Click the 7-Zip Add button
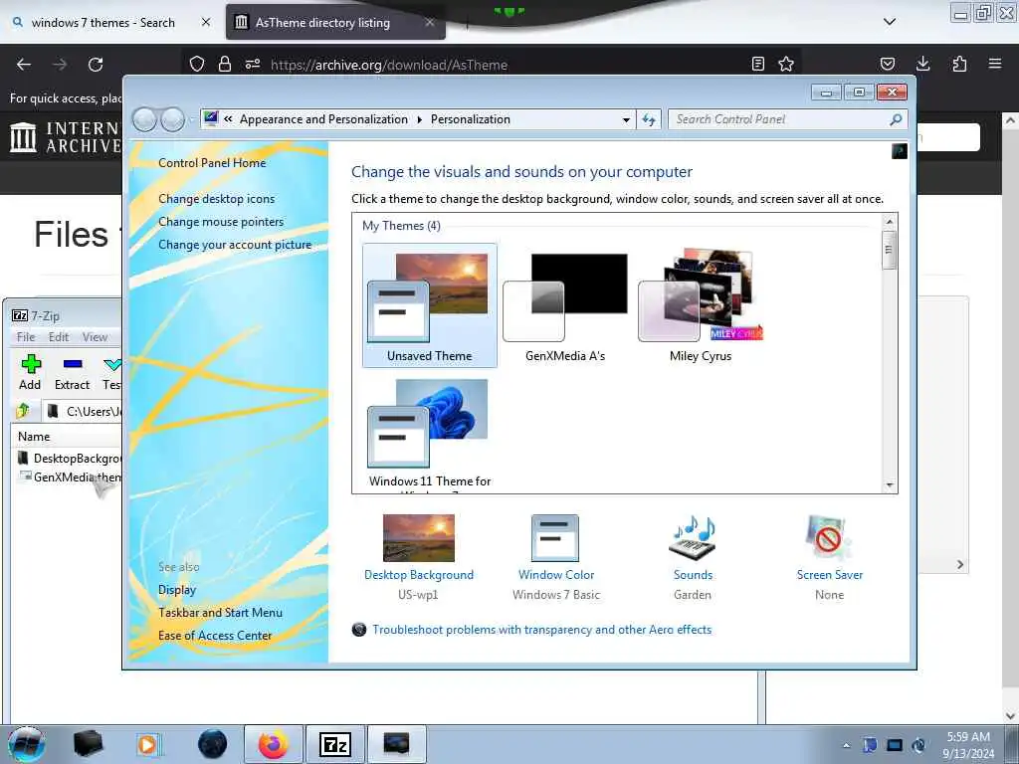 point(30,372)
